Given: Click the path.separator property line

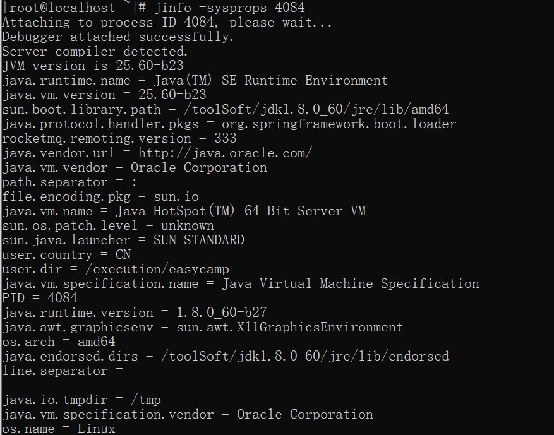Looking at the screenshot, I should pos(69,182).
